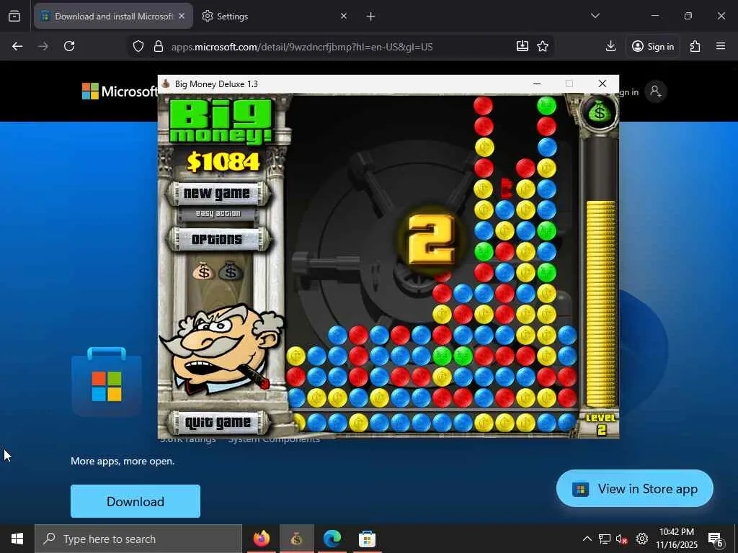
Task: Click the muted volume tray icon
Action: 622,539
